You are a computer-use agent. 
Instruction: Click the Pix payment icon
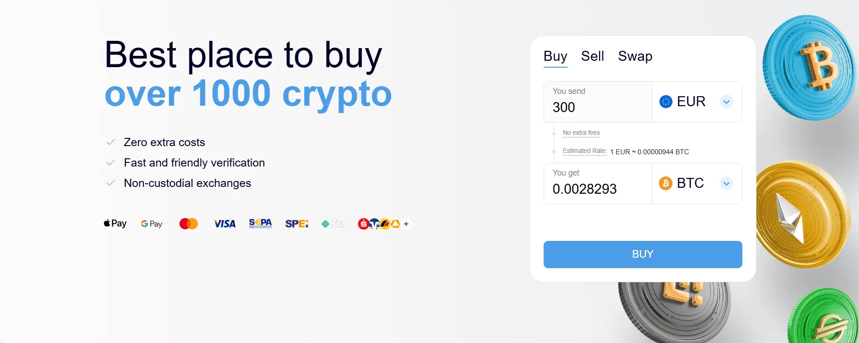tap(334, 224)
